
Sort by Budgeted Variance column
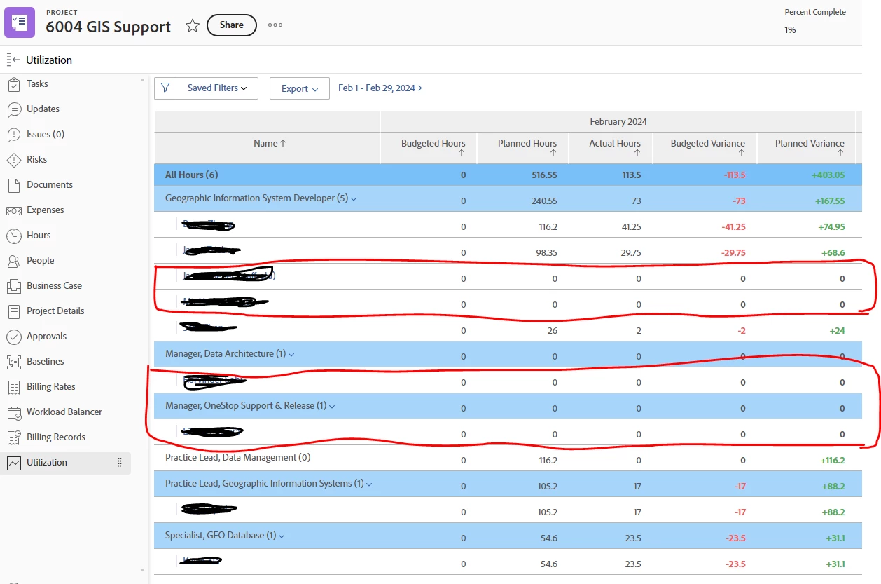pyautogui.click(x=707, y=147)
